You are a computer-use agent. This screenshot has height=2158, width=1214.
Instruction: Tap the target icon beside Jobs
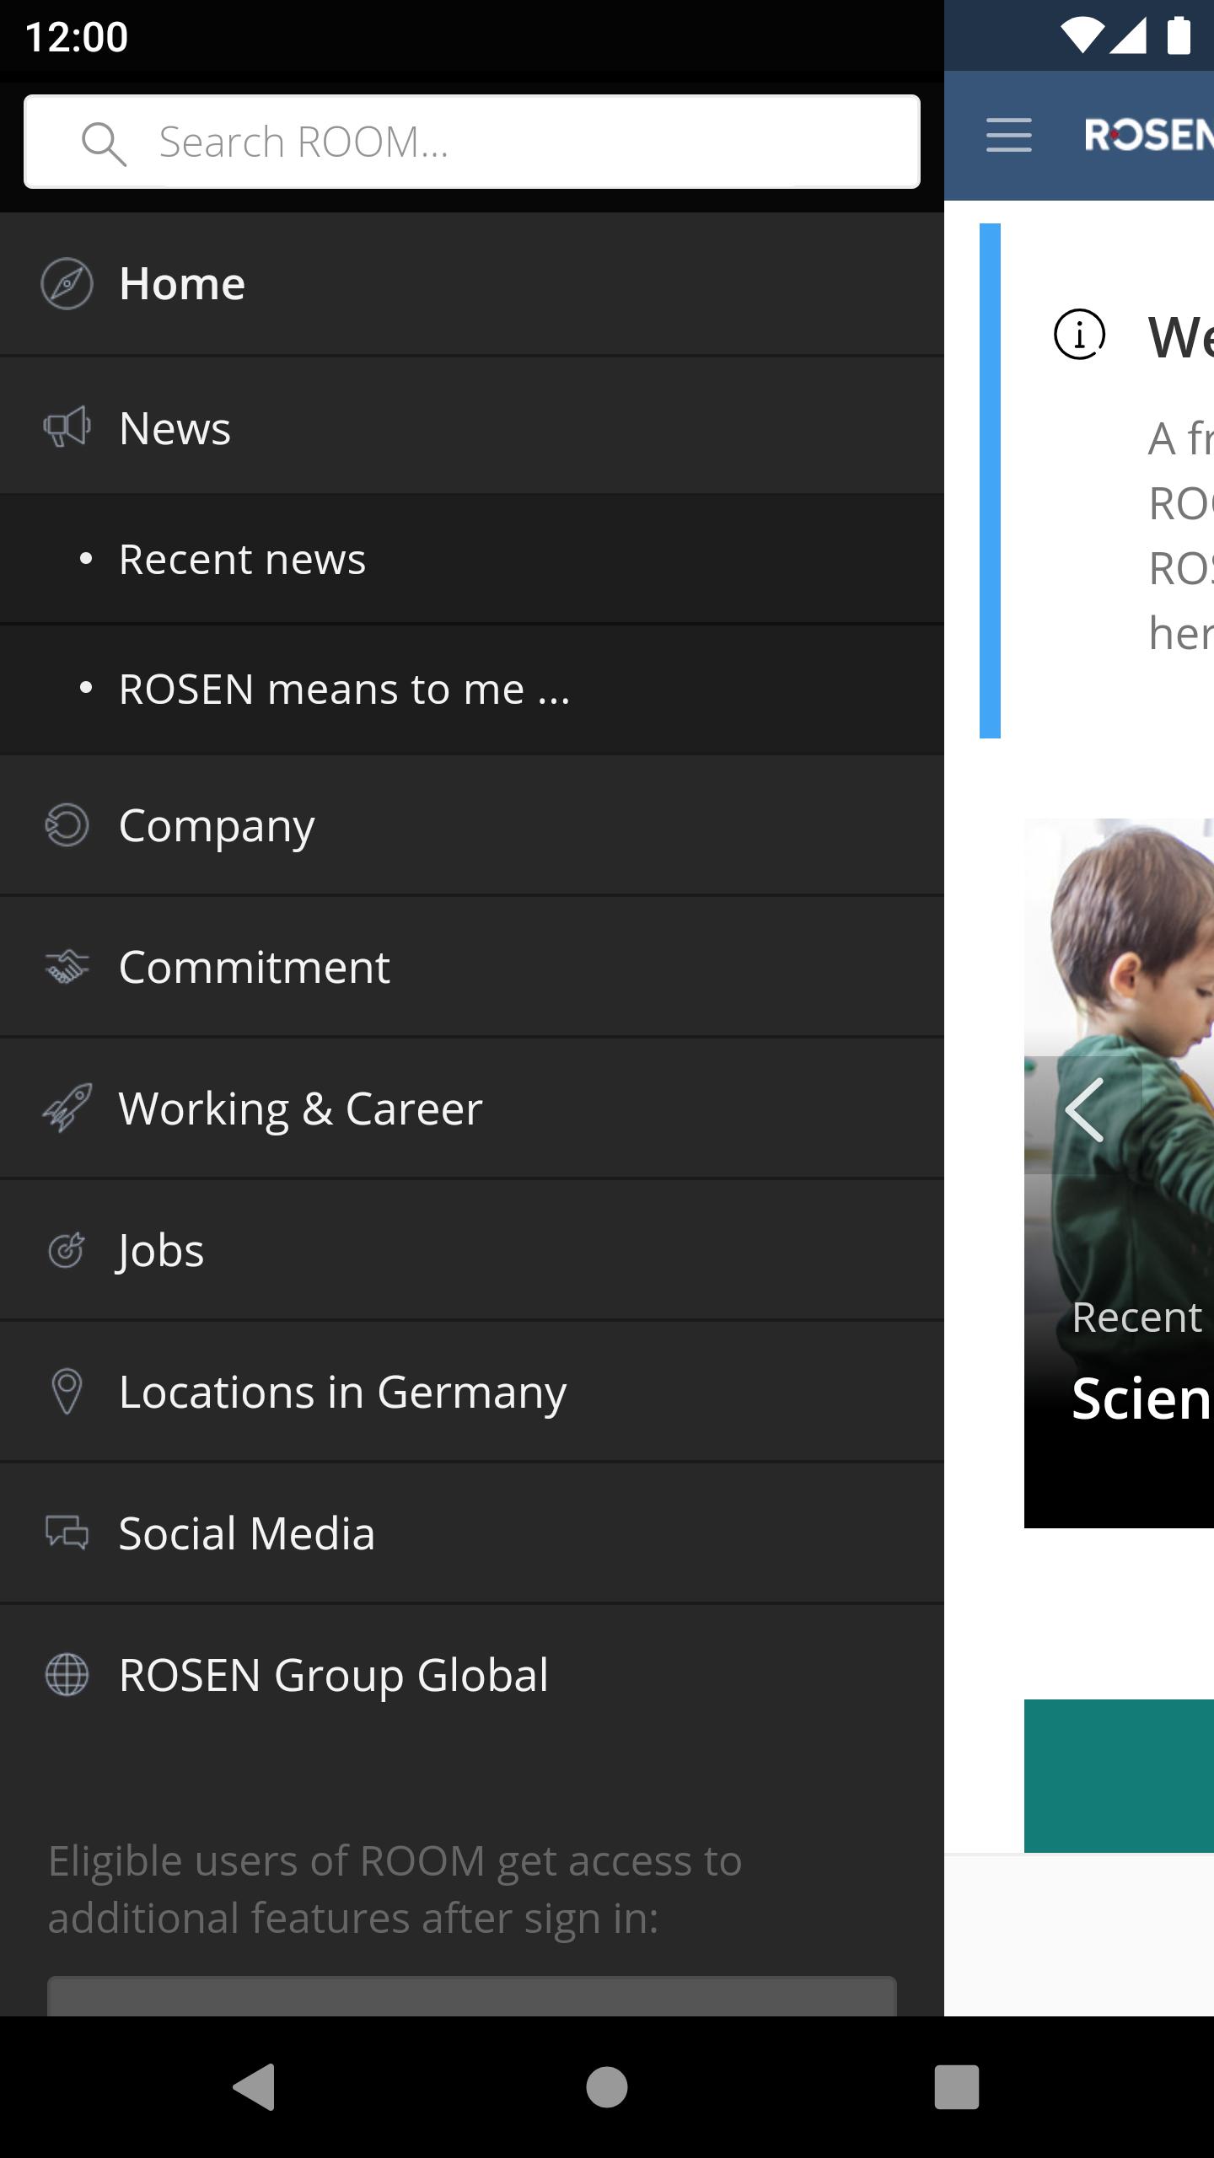tap(67, 1250)
